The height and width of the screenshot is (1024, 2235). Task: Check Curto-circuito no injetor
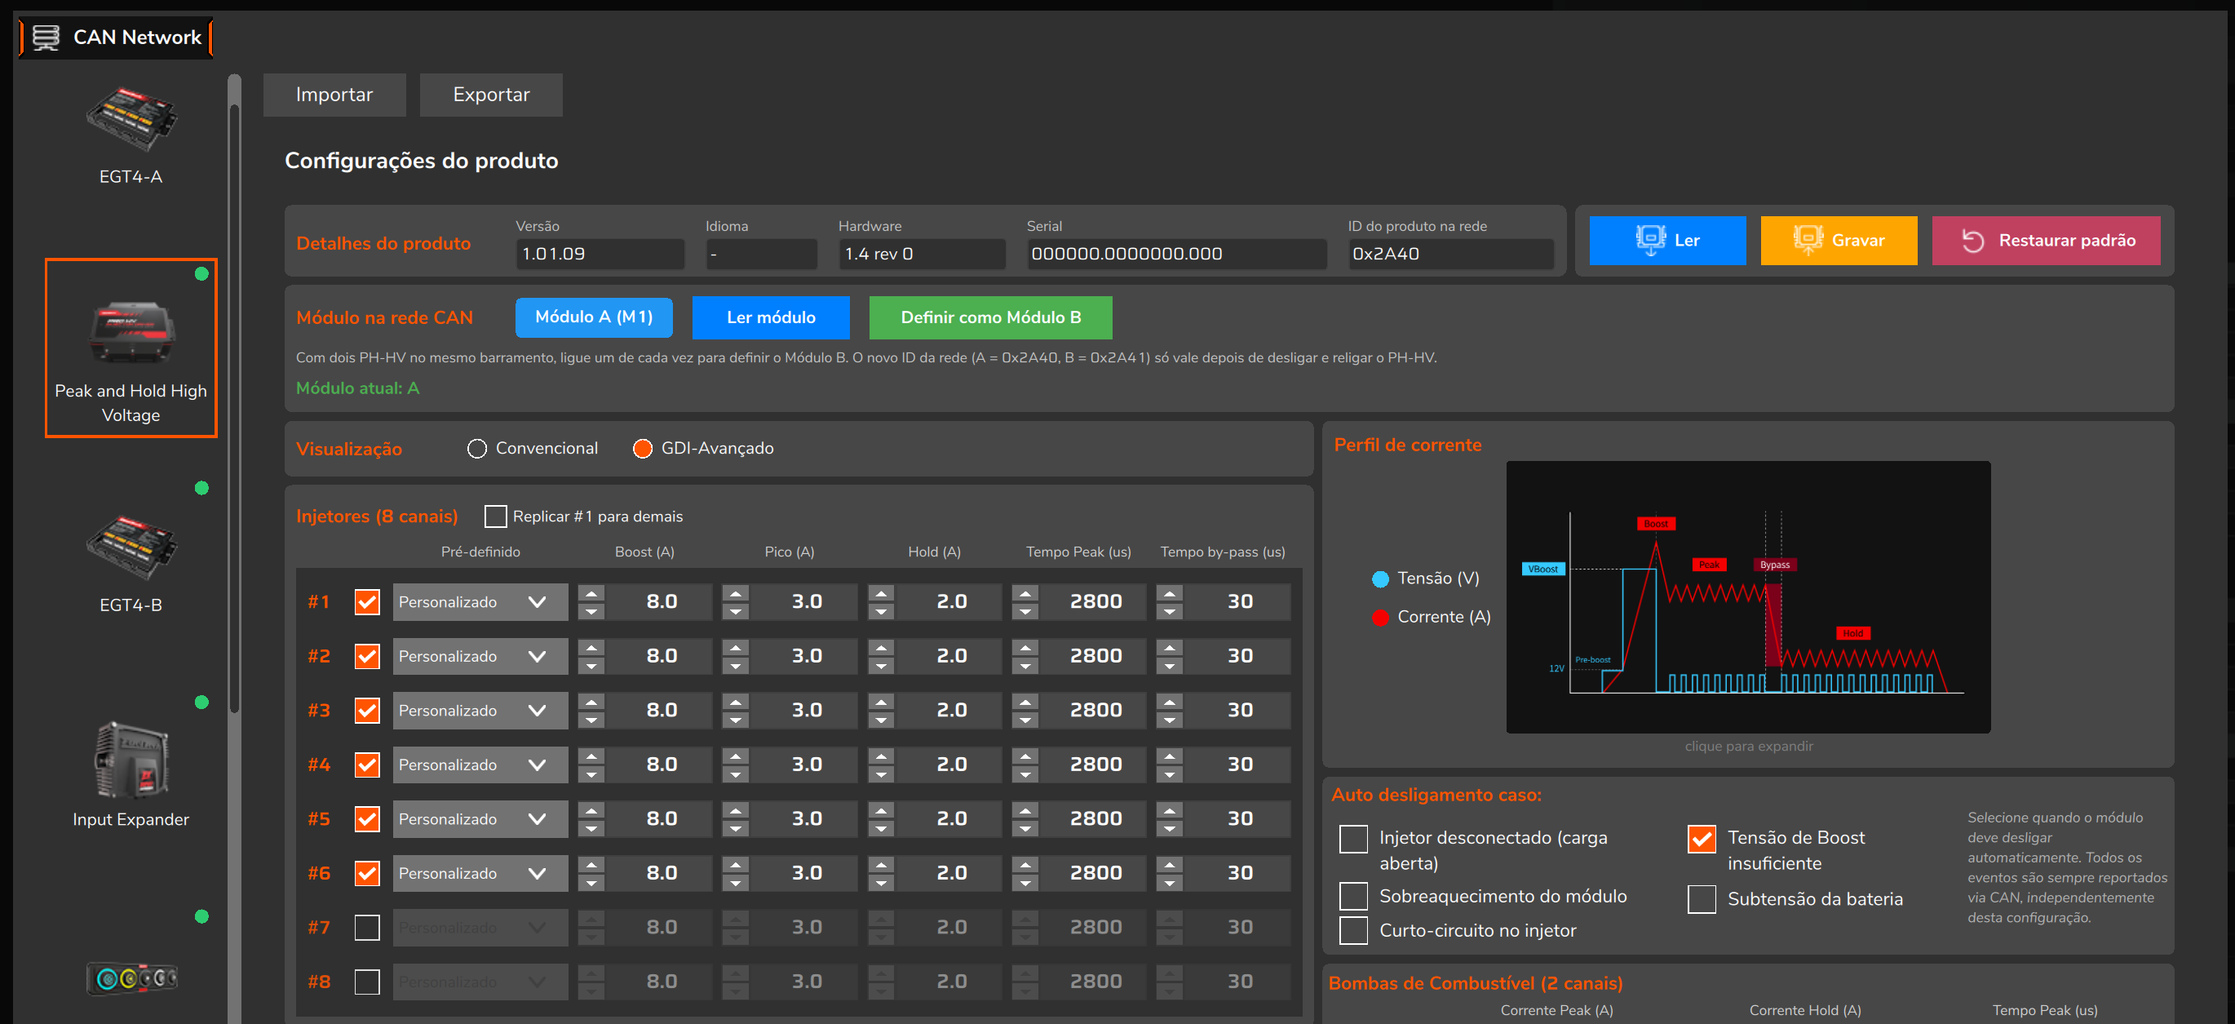point(1353,930)
